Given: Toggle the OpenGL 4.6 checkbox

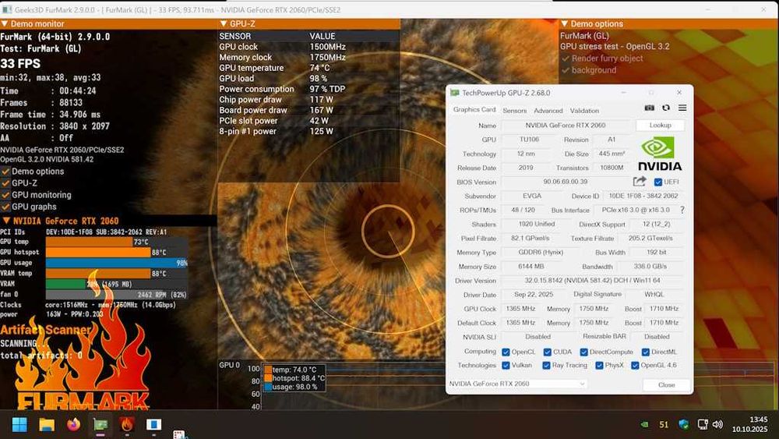Looking at the screenshot, I should point(635,366).
